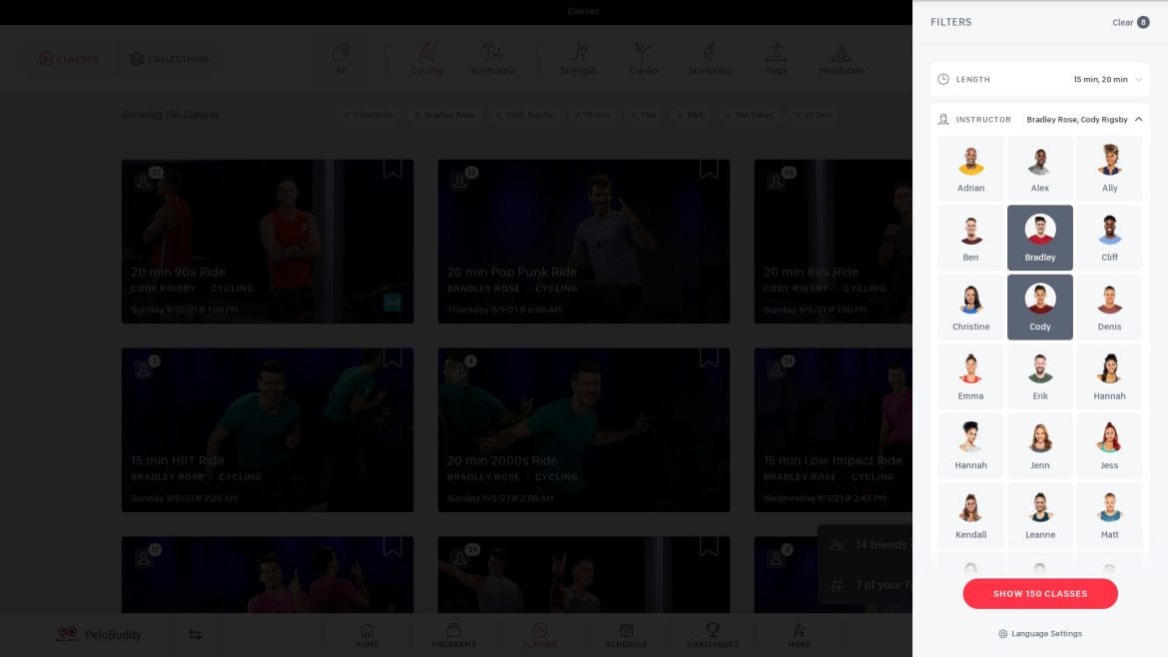The width and height of the screenshot is (1168, 657).
Task: Select instructor Ally in filters
Action: tap(1109, 169)
